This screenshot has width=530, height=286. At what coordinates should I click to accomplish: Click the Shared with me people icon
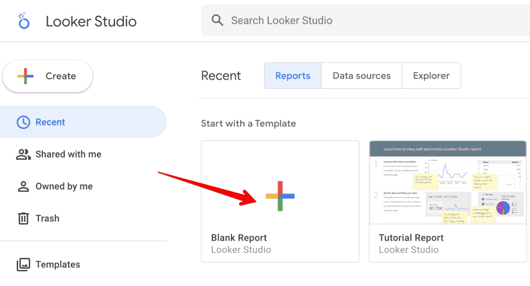(x=23, y=154)
